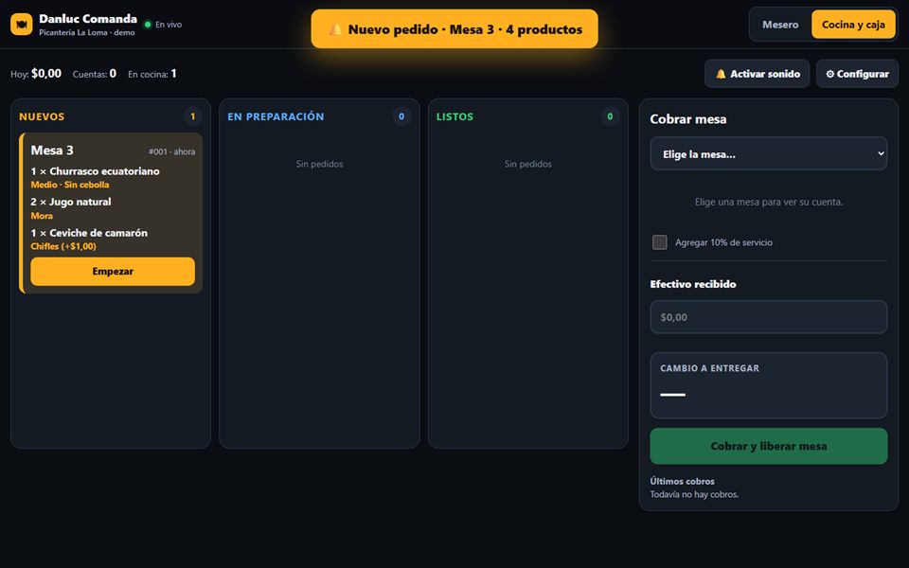
Task: Click the NUEVOS count badge
Action: pos(193,116)
